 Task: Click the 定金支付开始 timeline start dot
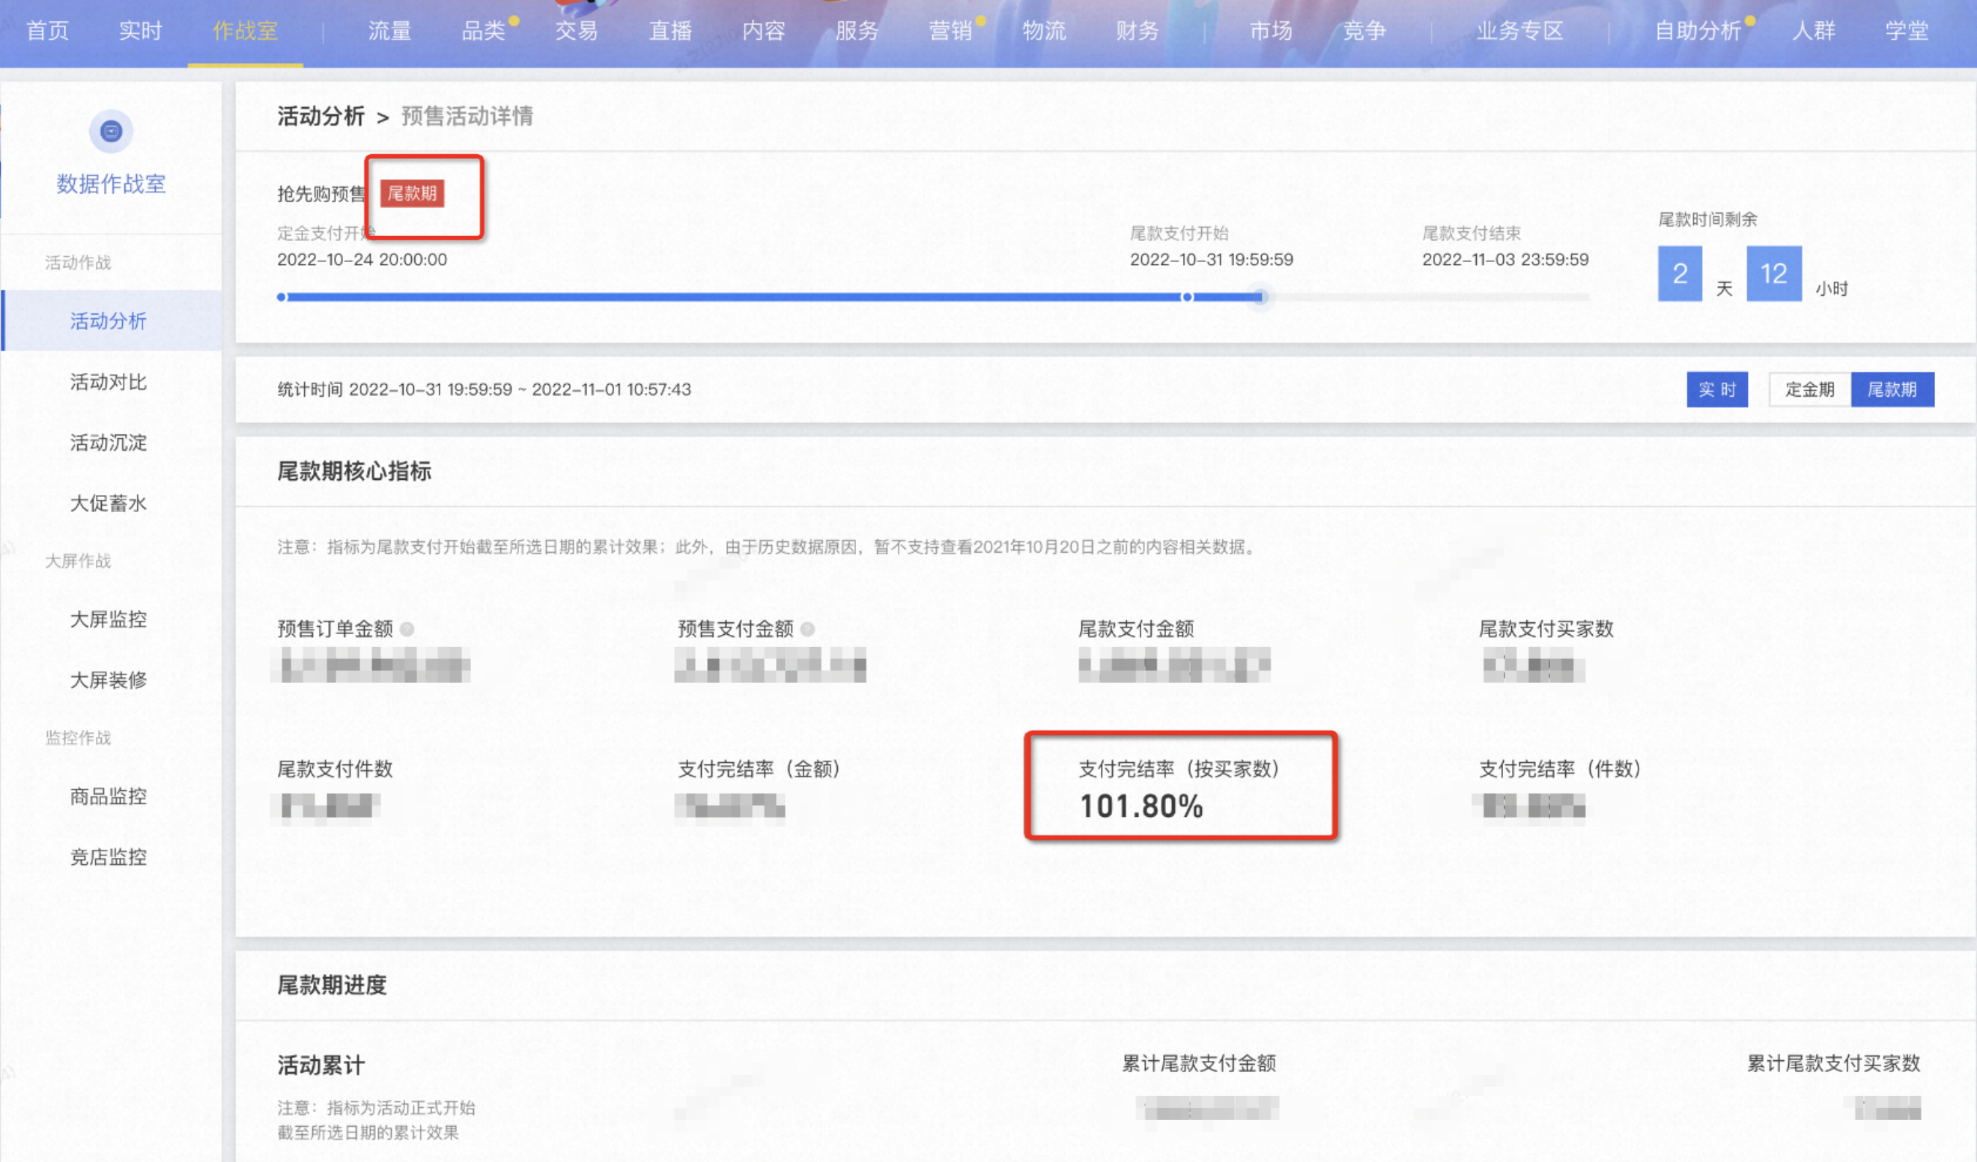[282, 296]
